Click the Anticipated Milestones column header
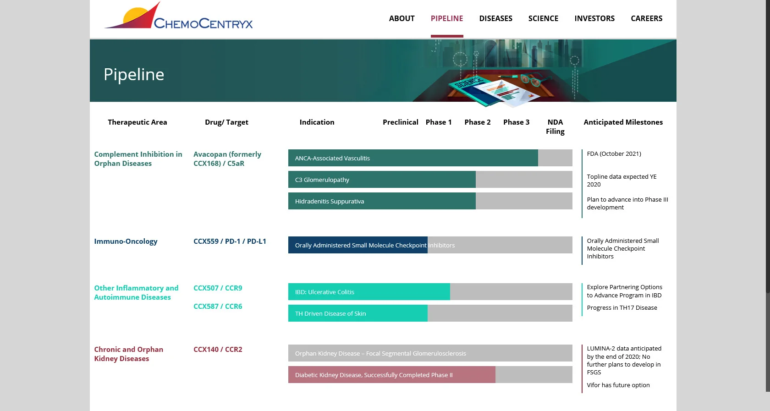This screenshot has width=770, height=411. pos(623,122)
